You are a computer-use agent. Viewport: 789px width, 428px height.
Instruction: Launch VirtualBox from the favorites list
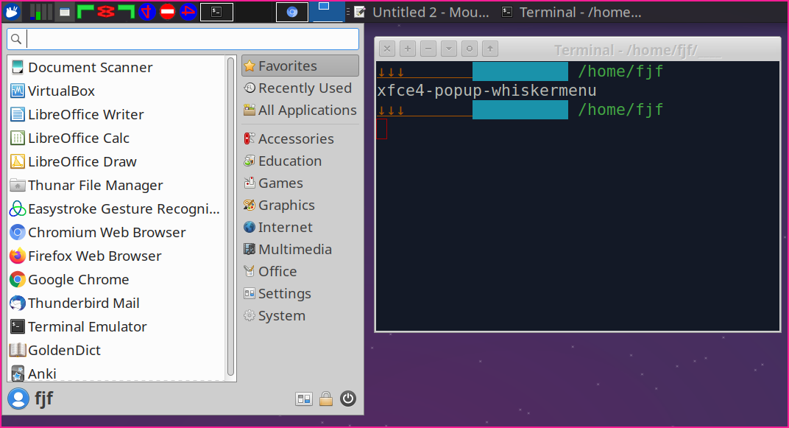[117, 91]
